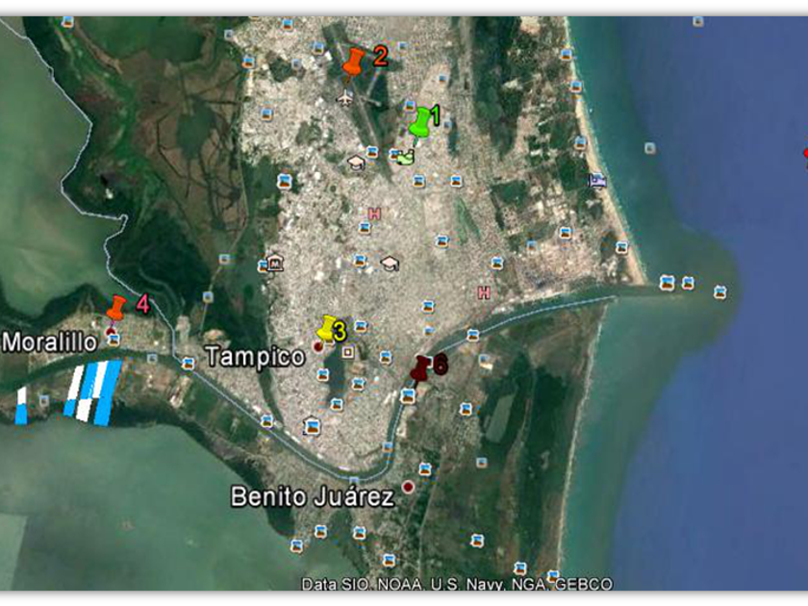Screen dimensions: 808x606
Task: Select the orange pushpin numbered 2
Action: [x=354, y=63]
